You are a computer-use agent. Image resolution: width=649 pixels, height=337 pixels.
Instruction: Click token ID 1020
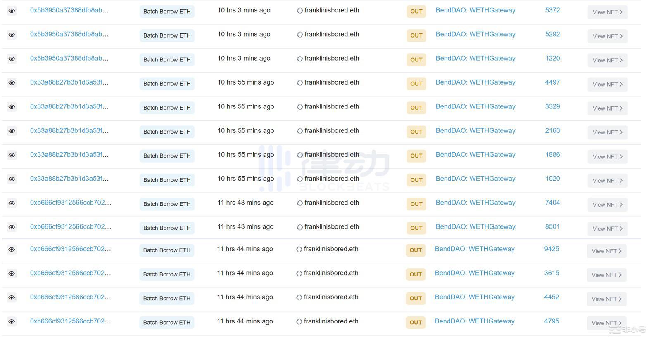[552, 179]
